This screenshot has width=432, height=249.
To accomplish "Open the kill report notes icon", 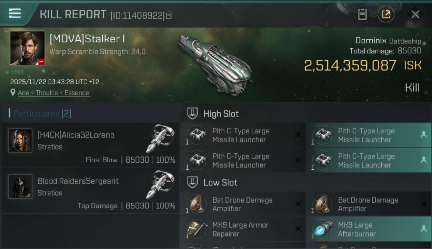I will tap(362, 14).
